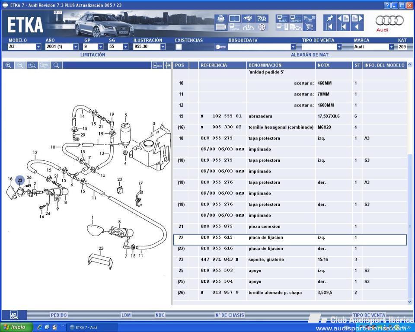The width and height of the screenshot is (415, 332).
Task: Click the scroll down arrow of parts list
Action: tap(410, 302)
